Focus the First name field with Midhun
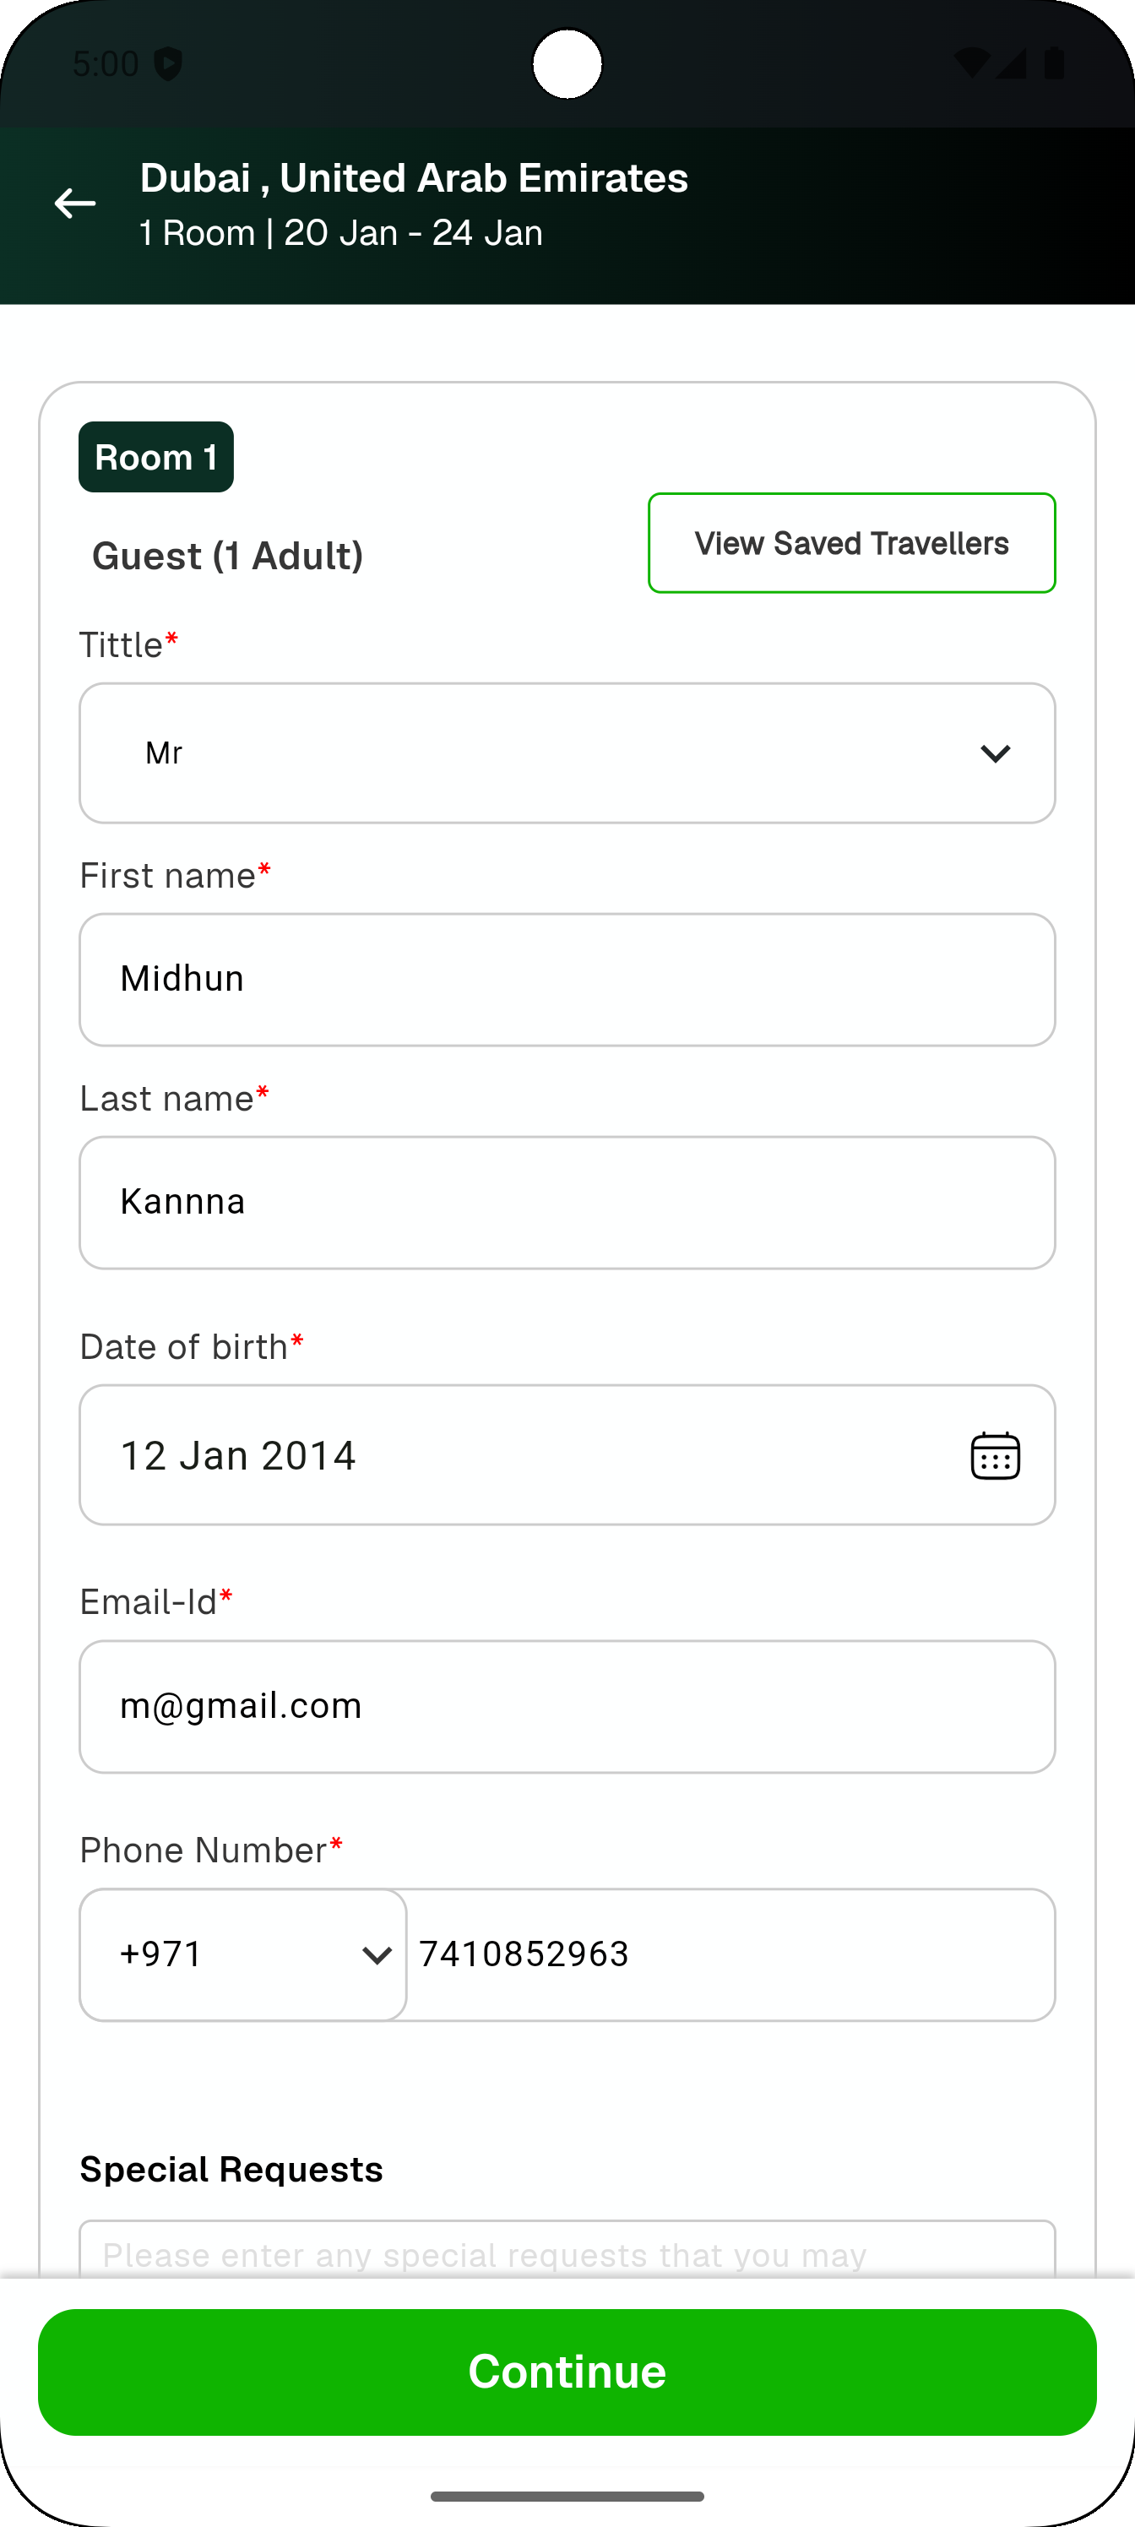Viewport: 1135px width, 2527px height. pos(567,979)
